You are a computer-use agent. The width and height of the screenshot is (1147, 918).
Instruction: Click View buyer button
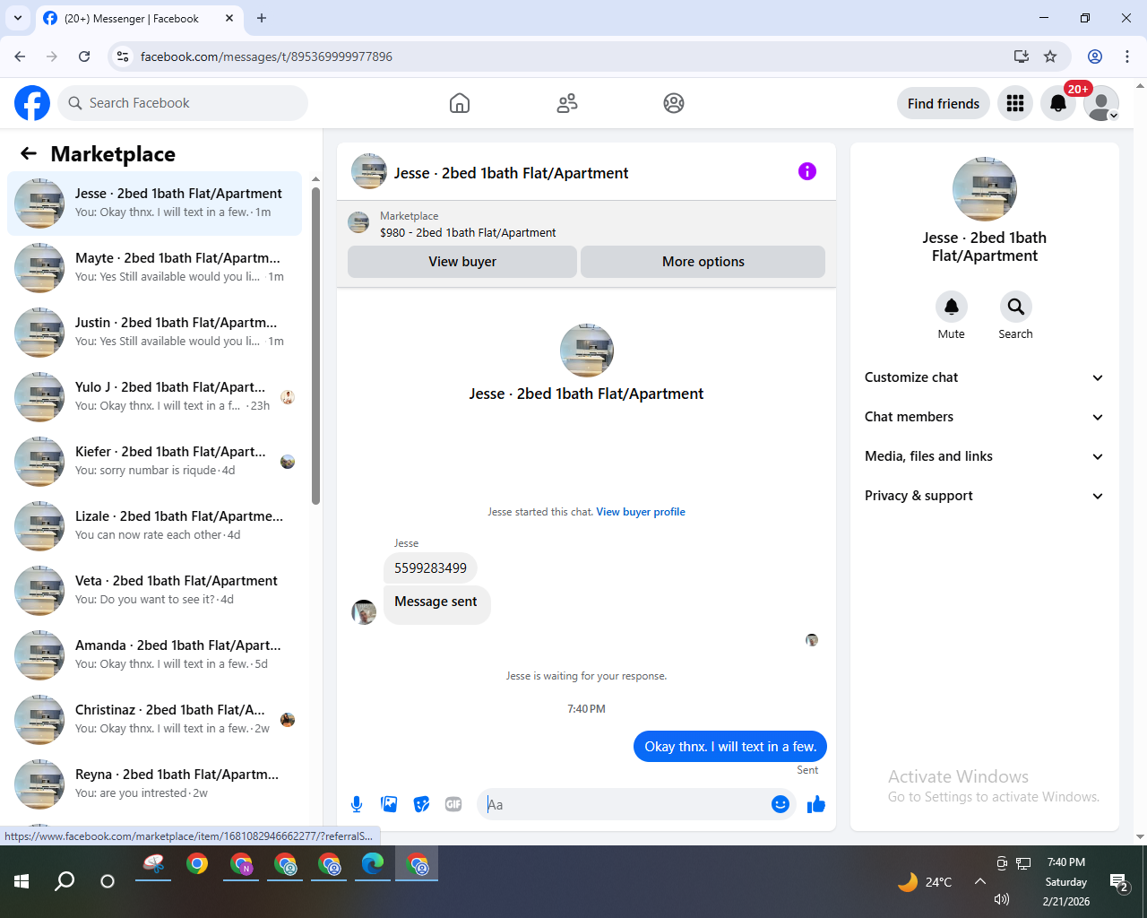tap(462, 262)
